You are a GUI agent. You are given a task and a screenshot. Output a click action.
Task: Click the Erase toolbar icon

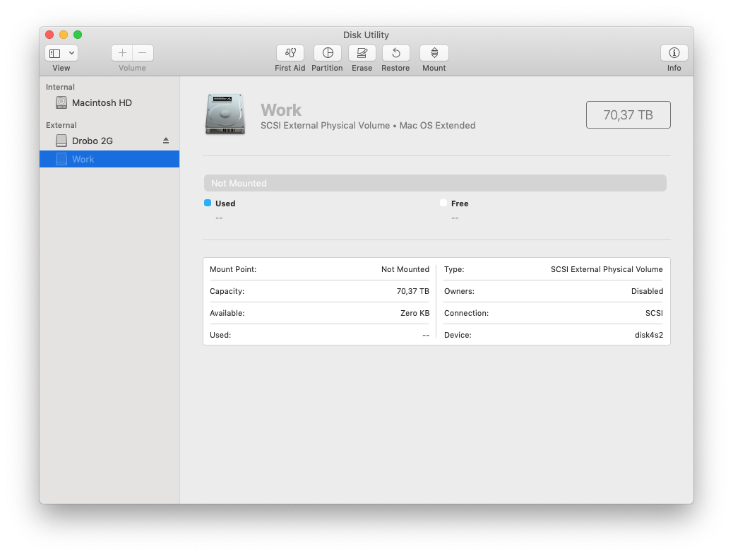(x=362, y=53)
